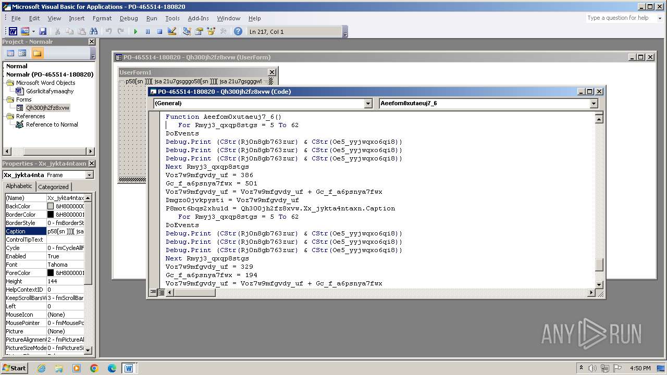Open the Debug menu
This screenshot has height=375, width=667.
(x=129, y=18)
